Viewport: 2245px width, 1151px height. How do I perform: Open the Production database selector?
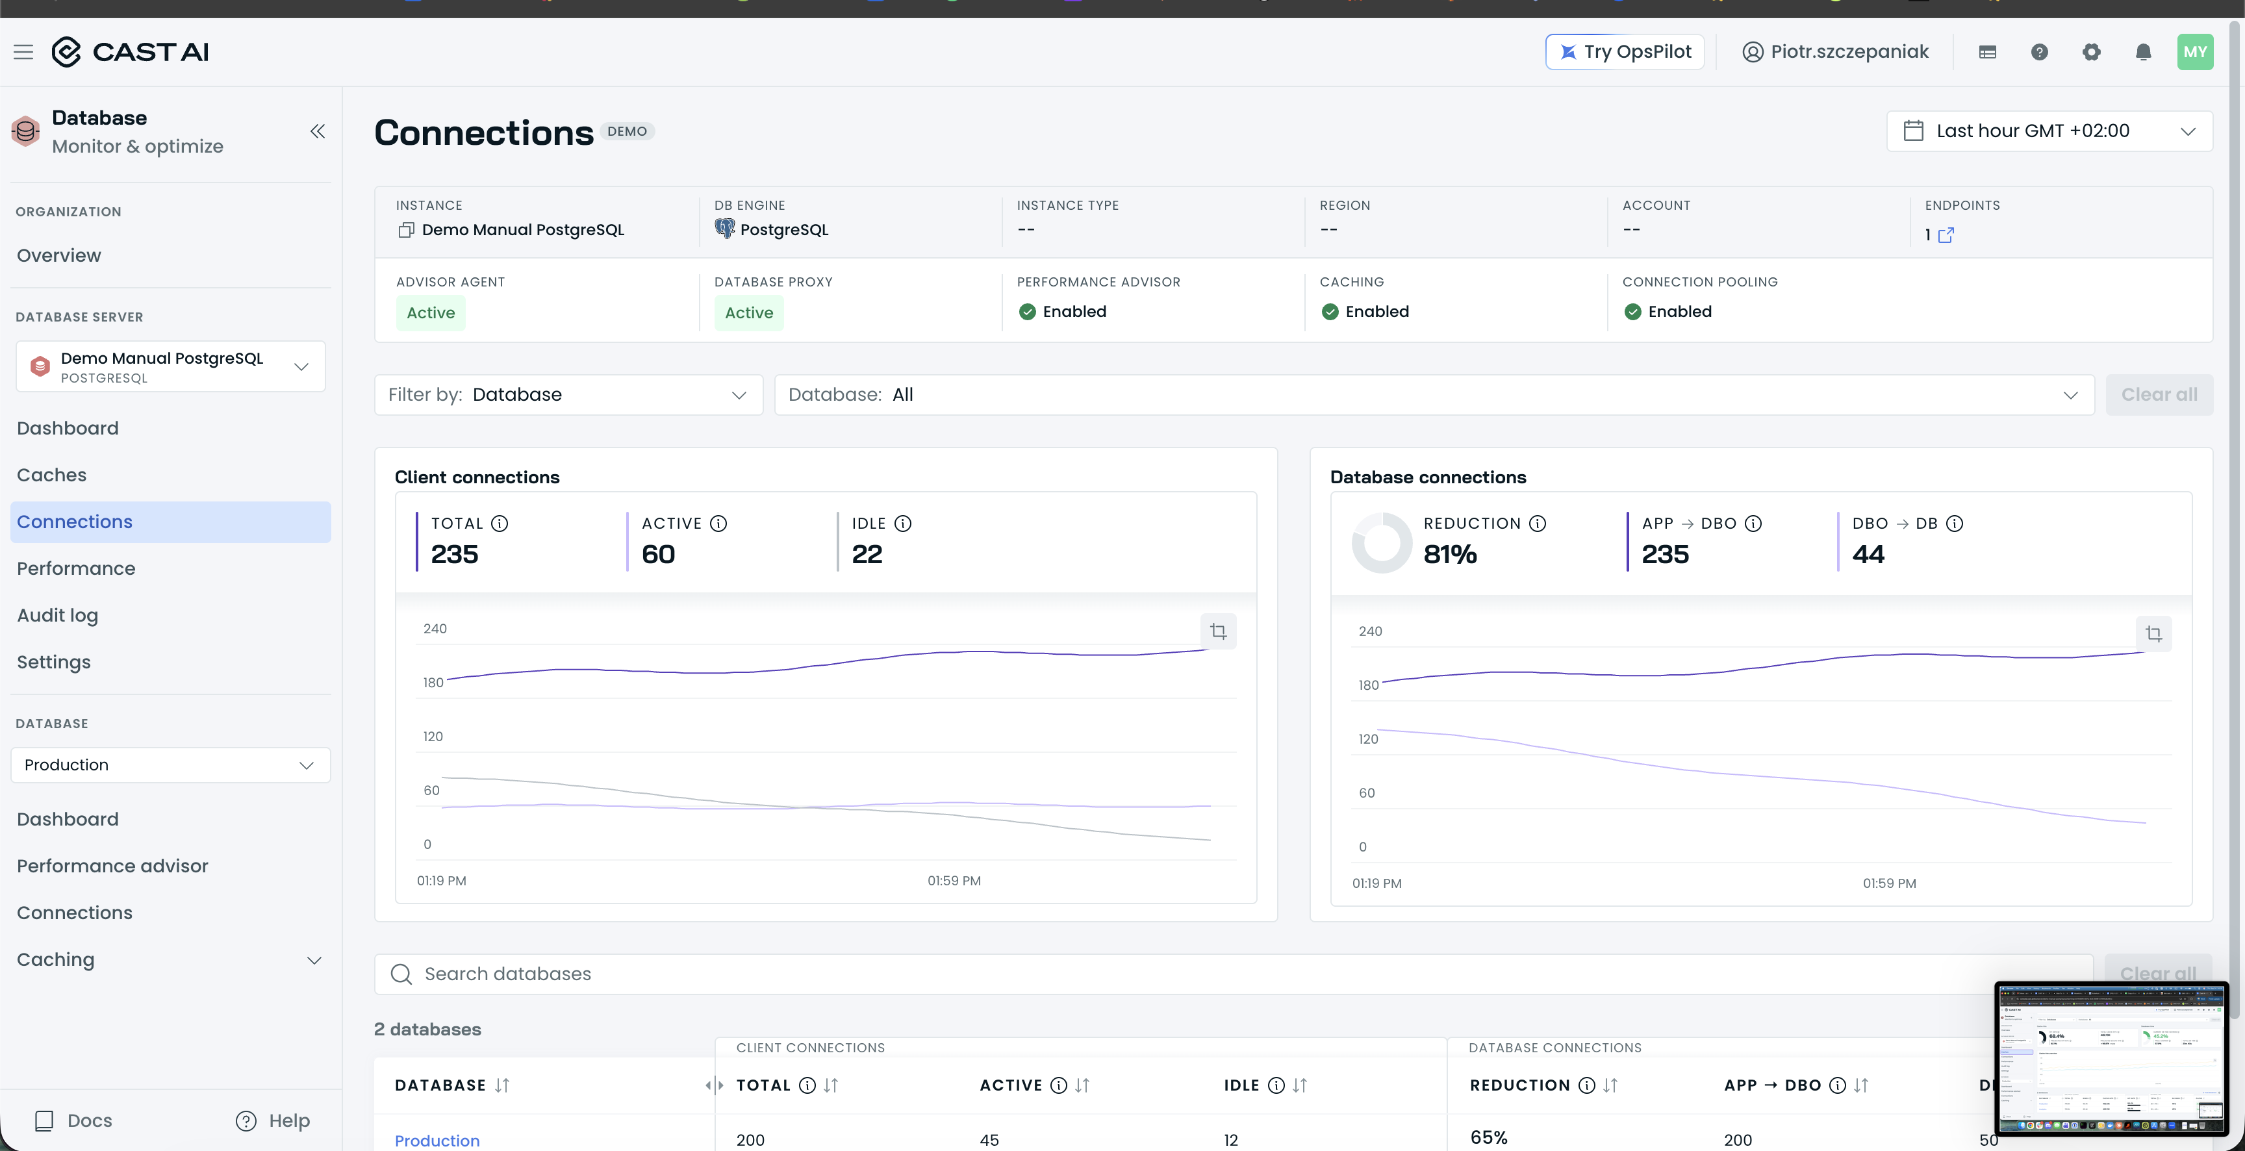(x=171, y=765)
